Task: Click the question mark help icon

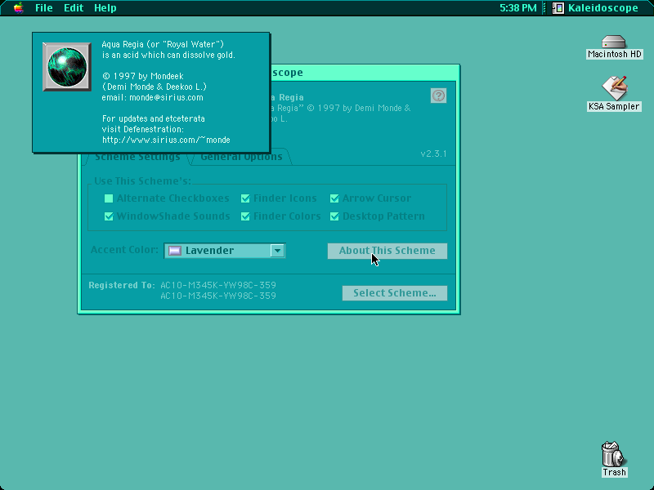Action: point(438,96)
